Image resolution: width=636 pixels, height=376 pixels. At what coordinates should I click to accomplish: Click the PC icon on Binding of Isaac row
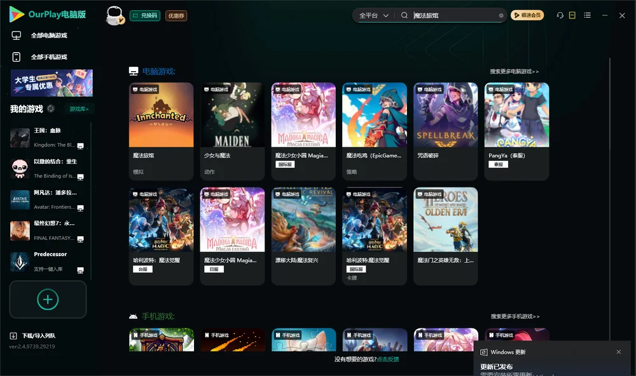click(x=80, y=177)
